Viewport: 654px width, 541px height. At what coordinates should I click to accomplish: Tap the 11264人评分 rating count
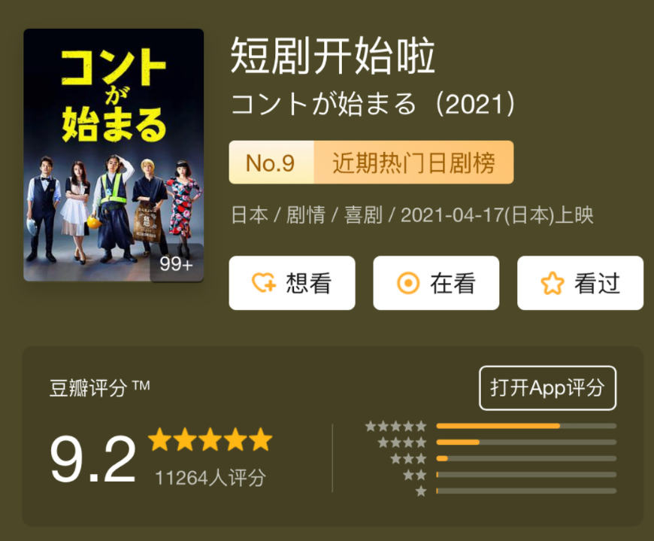tap(210, 478)
